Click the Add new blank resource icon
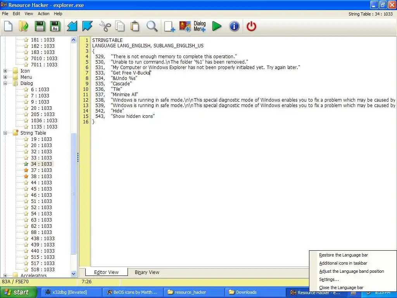 (x=169, y=26)
